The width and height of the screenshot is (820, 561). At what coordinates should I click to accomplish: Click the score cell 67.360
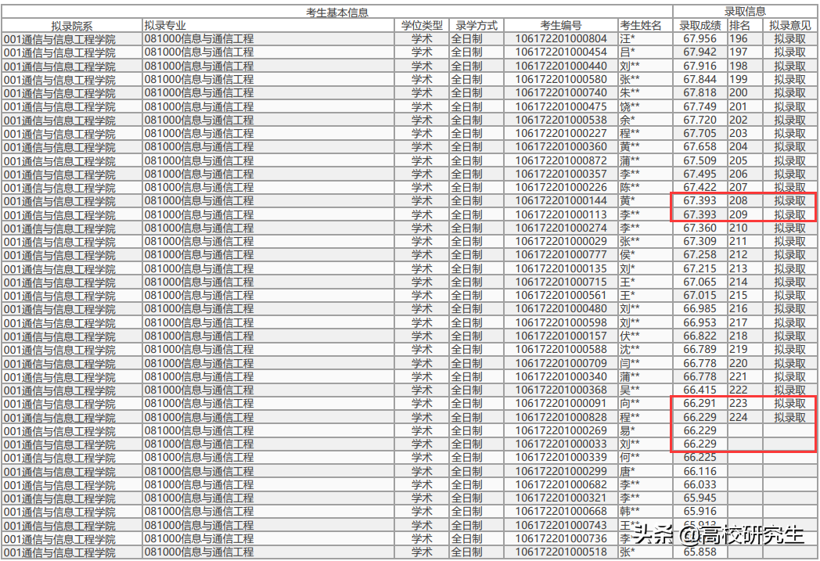[x=700, y=228]
